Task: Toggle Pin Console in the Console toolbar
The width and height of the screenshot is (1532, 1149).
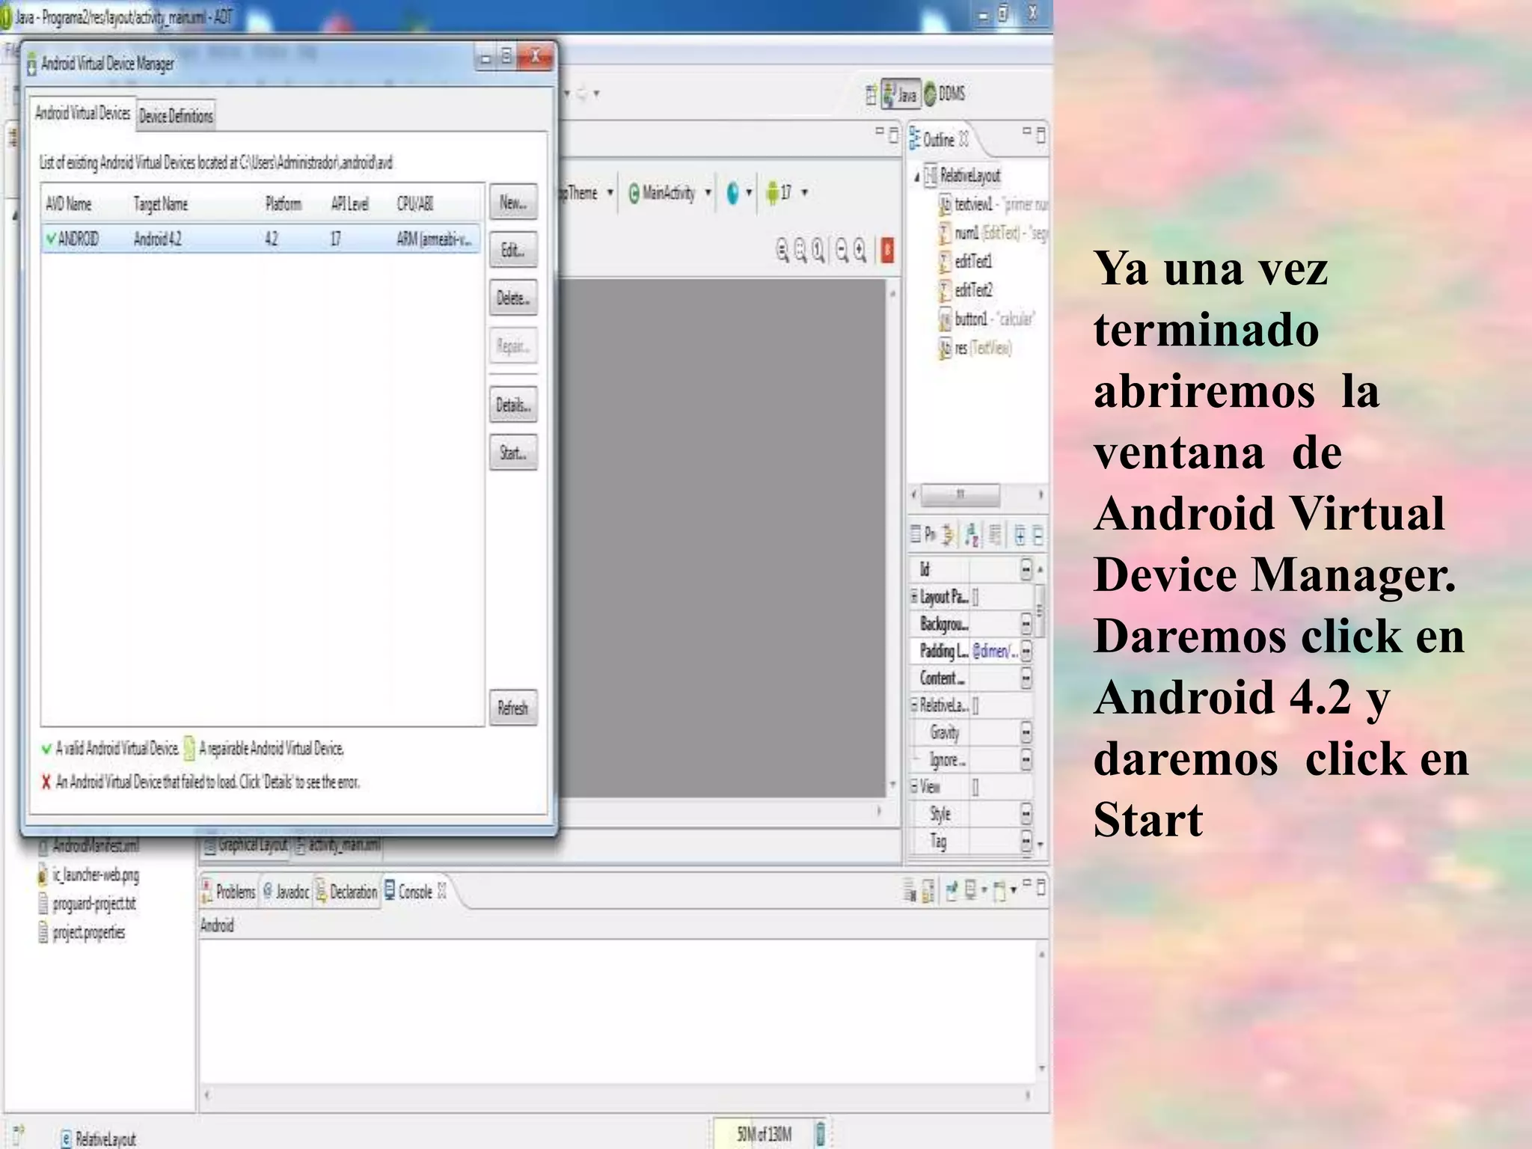Action: click(952, 890)
